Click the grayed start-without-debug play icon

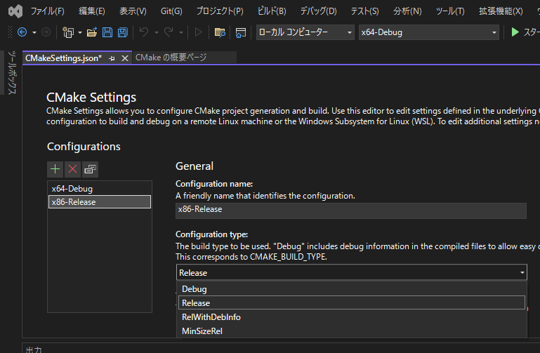click(198, 32)
